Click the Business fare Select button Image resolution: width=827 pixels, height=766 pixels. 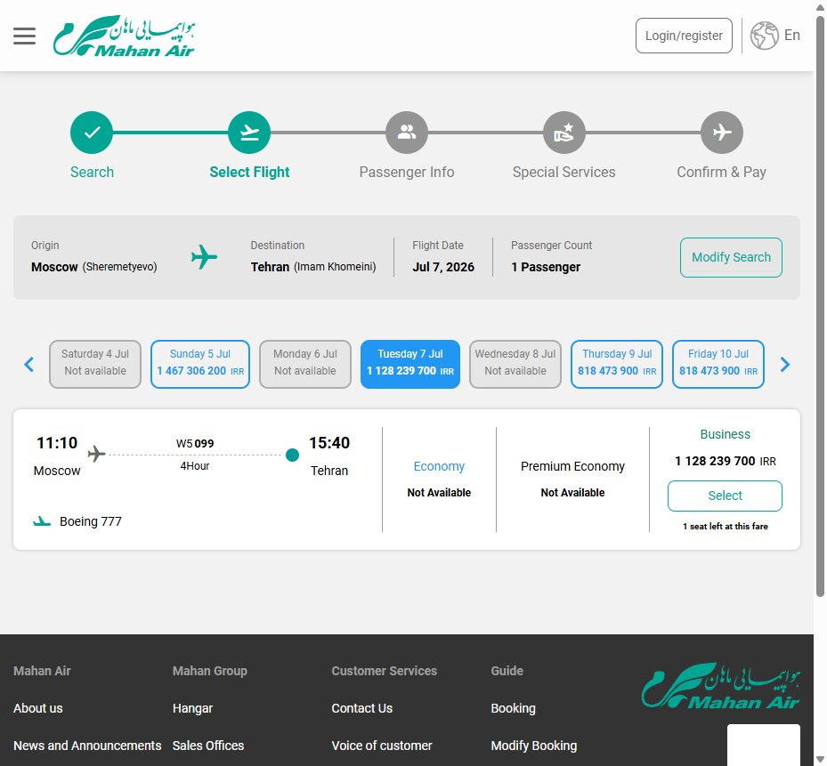coord(725,496)
